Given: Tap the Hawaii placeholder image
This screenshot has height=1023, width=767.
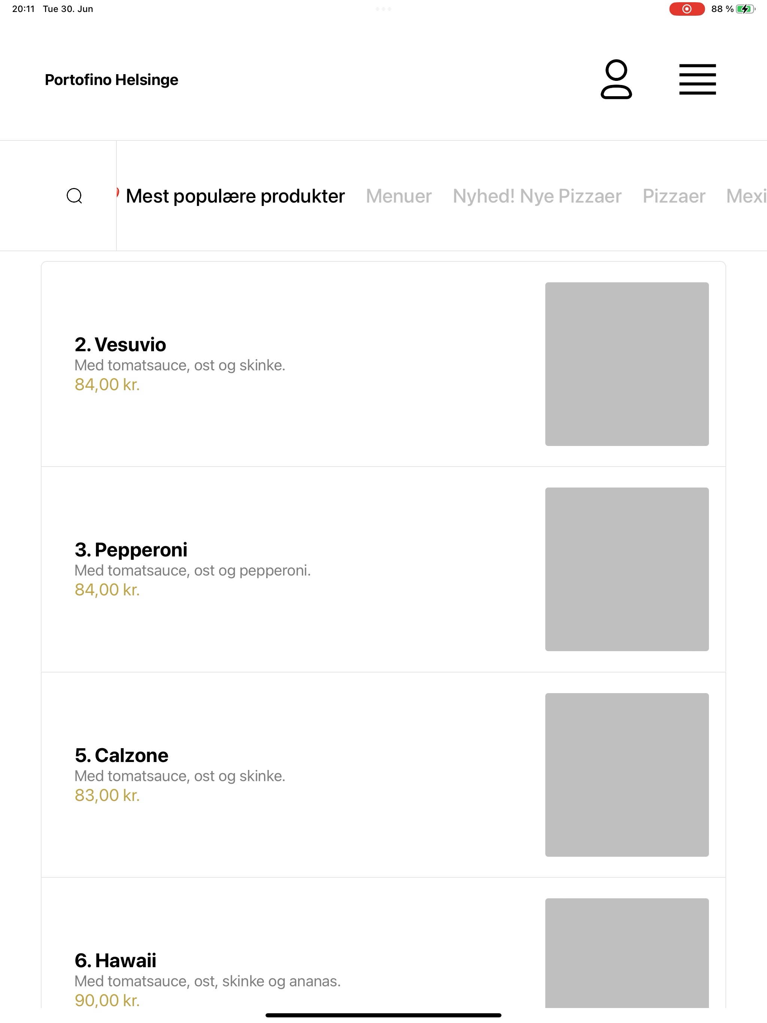Looking at the screenshot, I should coord(627,953).
